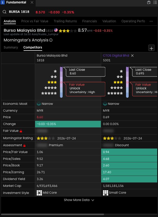Expand Show More Data

(79, 200)
